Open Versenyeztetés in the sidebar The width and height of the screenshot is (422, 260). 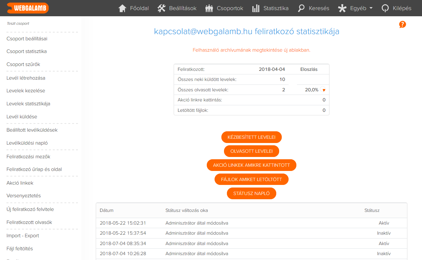pos(24,196)
